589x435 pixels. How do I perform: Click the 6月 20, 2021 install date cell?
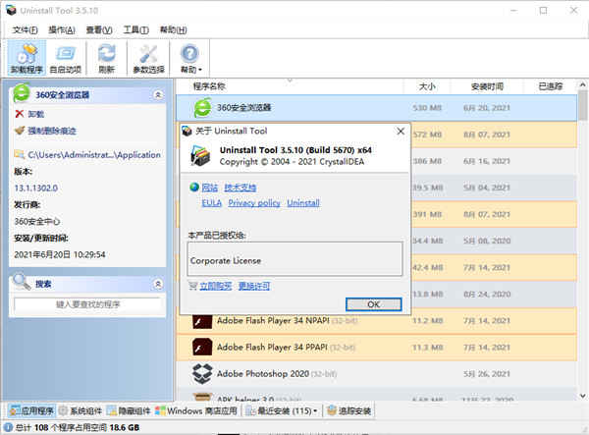pos(487,108)
